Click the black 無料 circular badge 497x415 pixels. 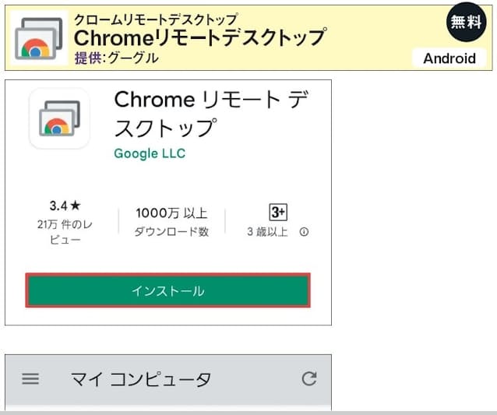click(x=467, y=22)
